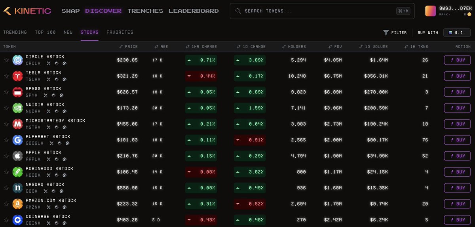Image resolution: width=475 pixels, height=227 pixels.
Task: Buy Nvidia xStock
Action: (x=457, y=108)
